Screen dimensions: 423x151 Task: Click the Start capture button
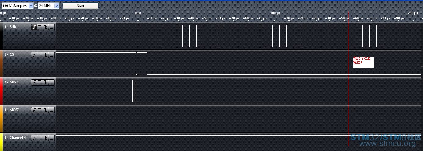tap(81, 6)
